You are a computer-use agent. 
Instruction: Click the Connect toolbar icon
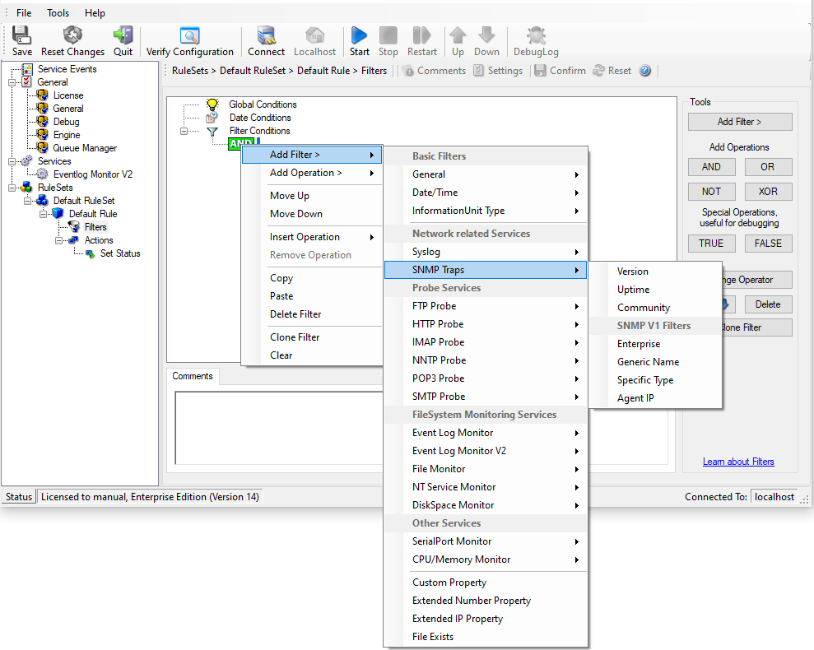tap(266, 35)
